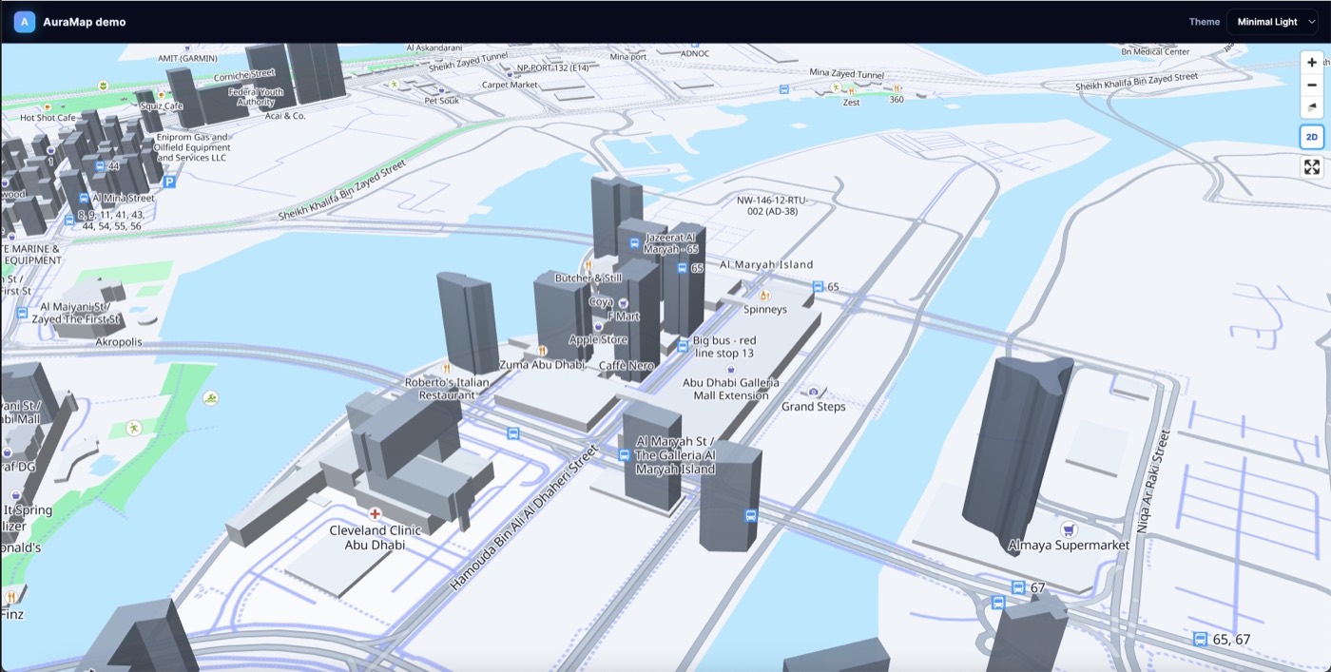Screen dimensions: 1331x672
Task: Click the Zest sports figure icon
Action: (836, 87)
